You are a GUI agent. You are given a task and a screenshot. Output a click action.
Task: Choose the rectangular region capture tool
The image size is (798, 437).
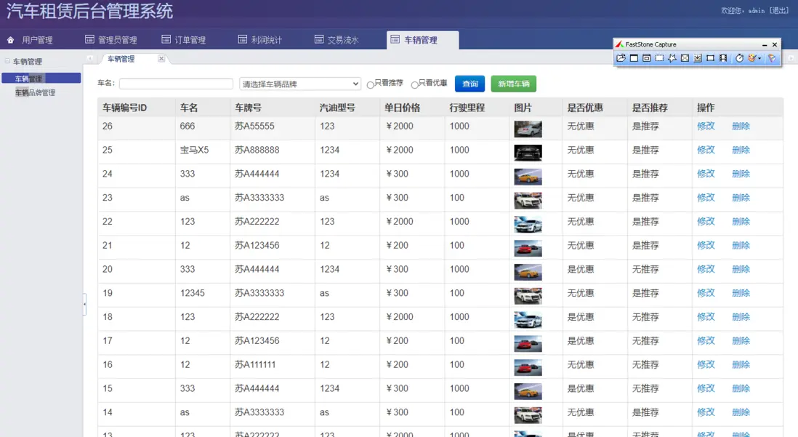[x=659, y=58]
